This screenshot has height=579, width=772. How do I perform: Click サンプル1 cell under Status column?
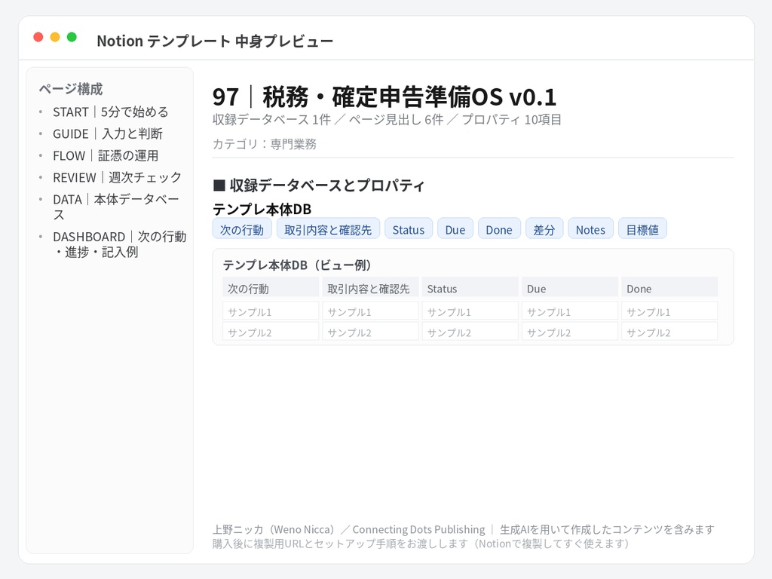click(470, 311)
